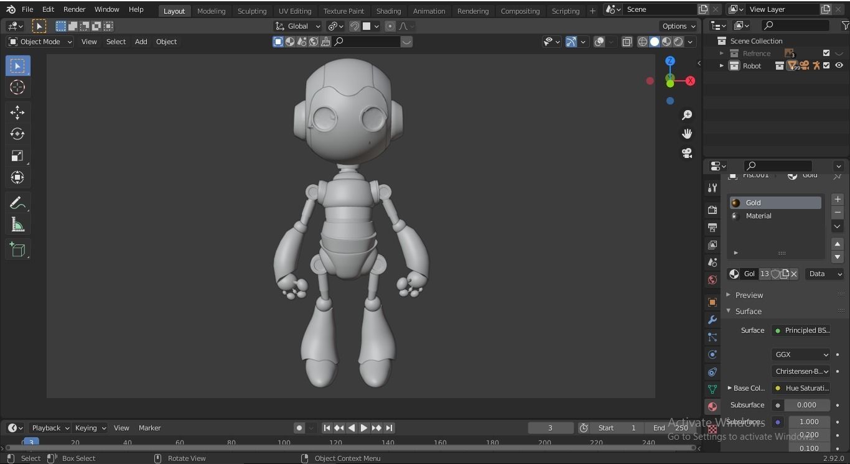850x464 pixels.
Task: Toggle camera view icon in viewport
Action: [x=687, y=153]
